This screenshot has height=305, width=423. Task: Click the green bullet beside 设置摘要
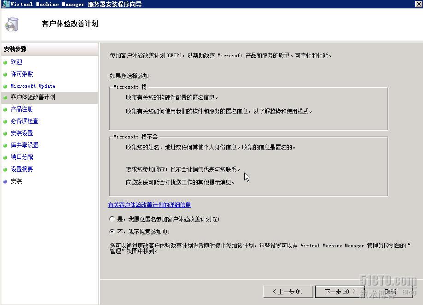pos(5,170)
